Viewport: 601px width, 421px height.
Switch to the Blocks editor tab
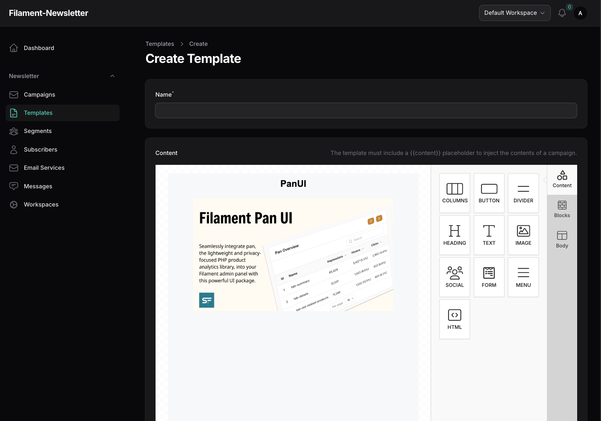[x=562, y=210]
